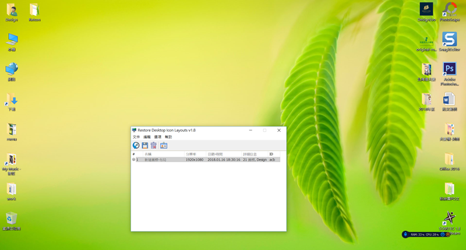Minimize the Restore Desktop Icon Layouts window
Image resolution: width=466 pixels, height=250 pixels.
(x=251, y=130)
